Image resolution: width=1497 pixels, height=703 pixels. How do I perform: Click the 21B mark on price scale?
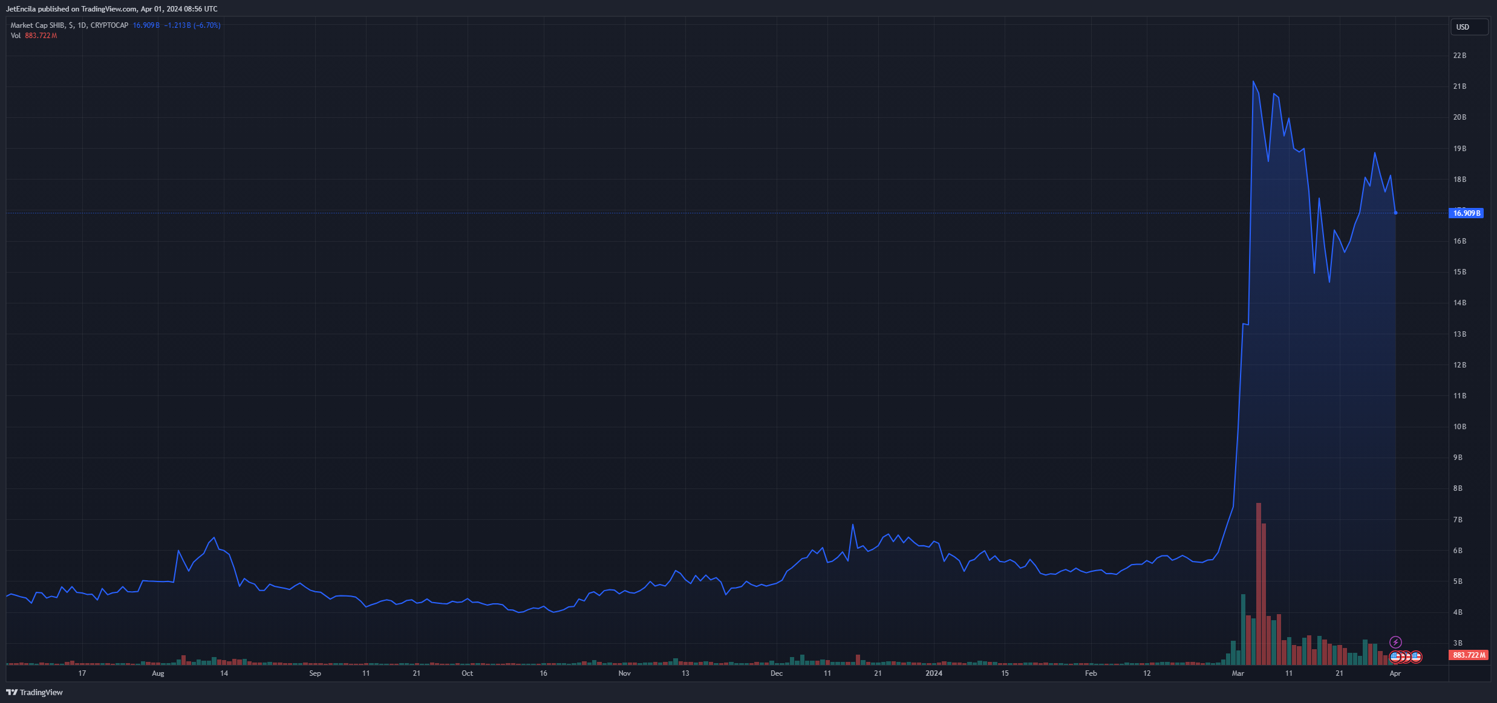[x=1459, y=86]
